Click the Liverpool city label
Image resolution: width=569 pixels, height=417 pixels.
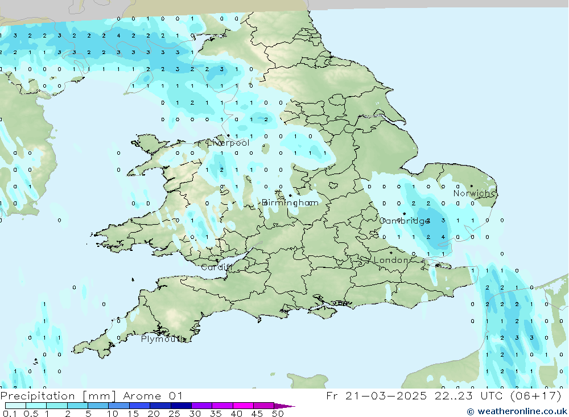tap(228, 143)
